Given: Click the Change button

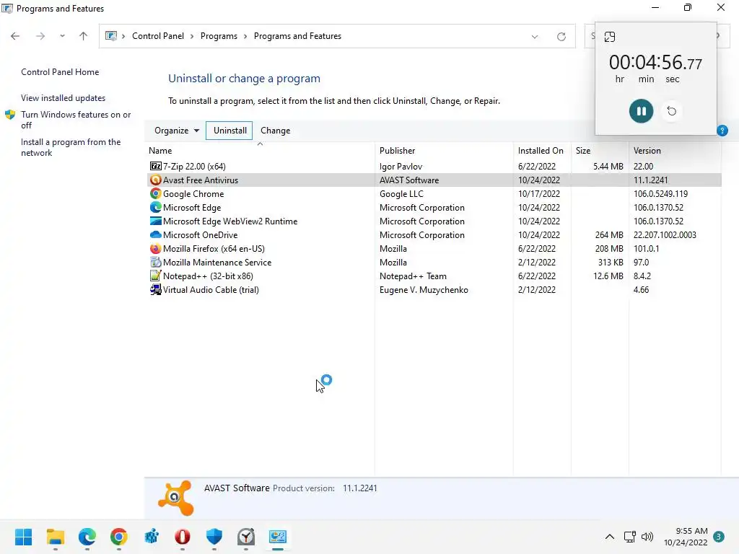Looking at the screenshot, I should (x=275, y=131).
